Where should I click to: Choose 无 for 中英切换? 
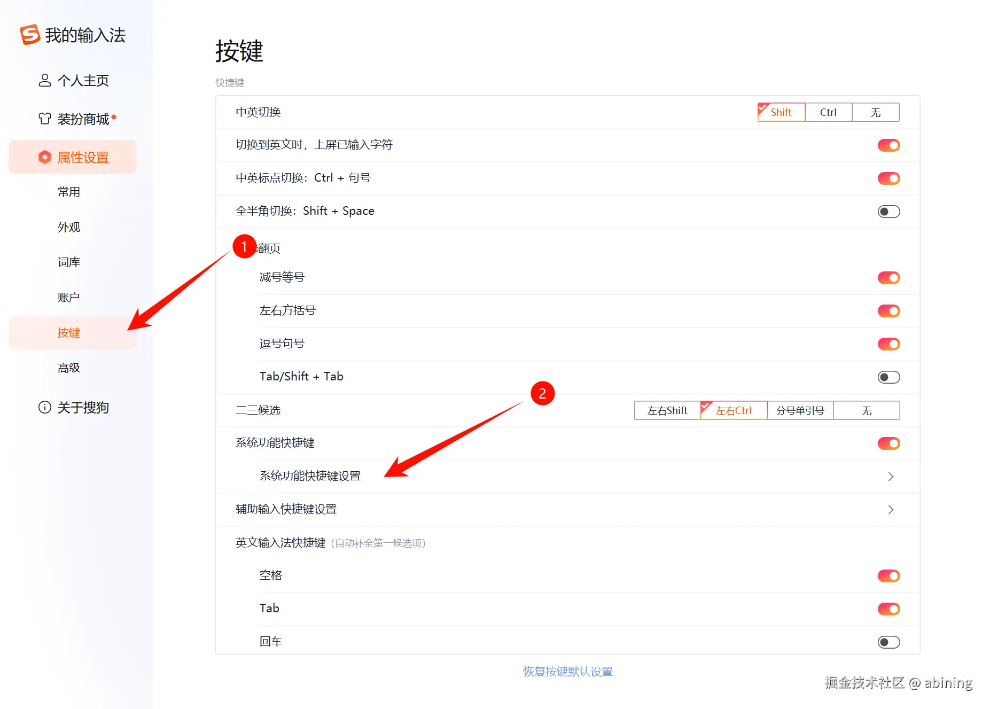pos(876,112)
